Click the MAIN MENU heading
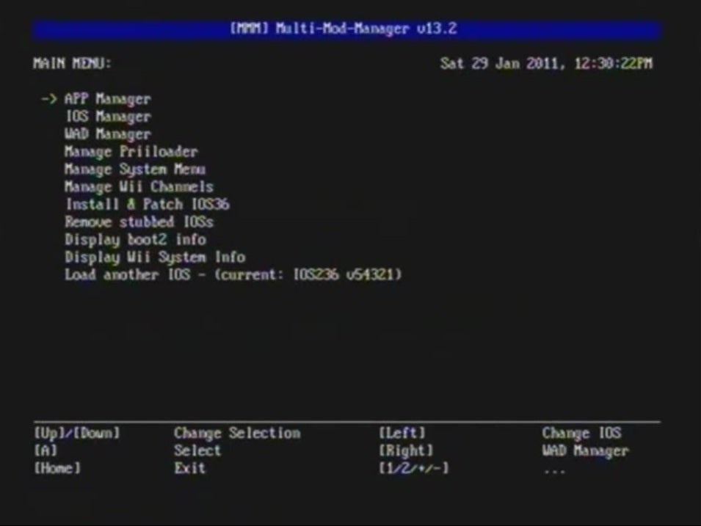 pyautogui.click(x=72, y=64)
